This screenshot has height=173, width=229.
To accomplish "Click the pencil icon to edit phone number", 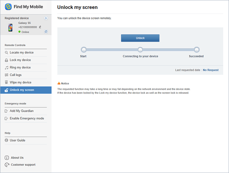I will click(x=40, y=27).
